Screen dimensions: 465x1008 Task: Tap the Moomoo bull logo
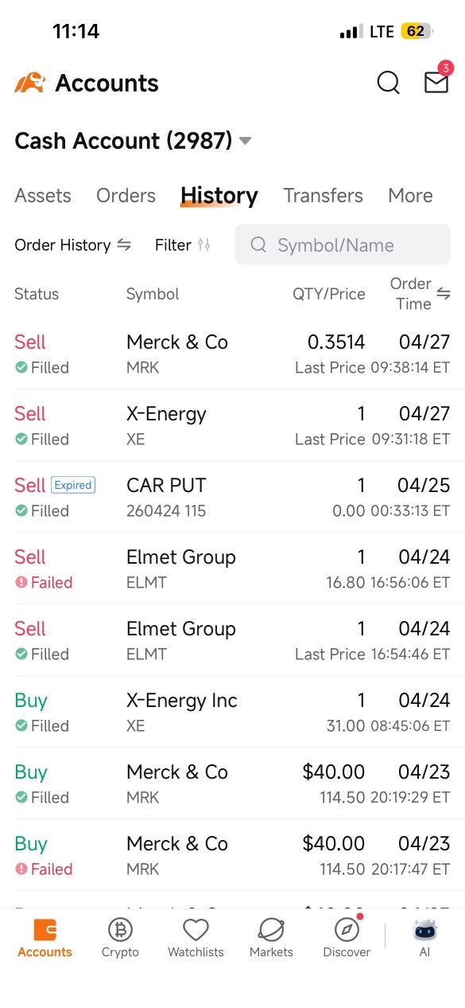[30, 83]
